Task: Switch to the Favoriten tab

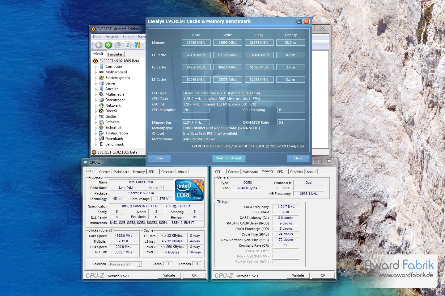Action: pyautogui.click(x=116, y=54)
